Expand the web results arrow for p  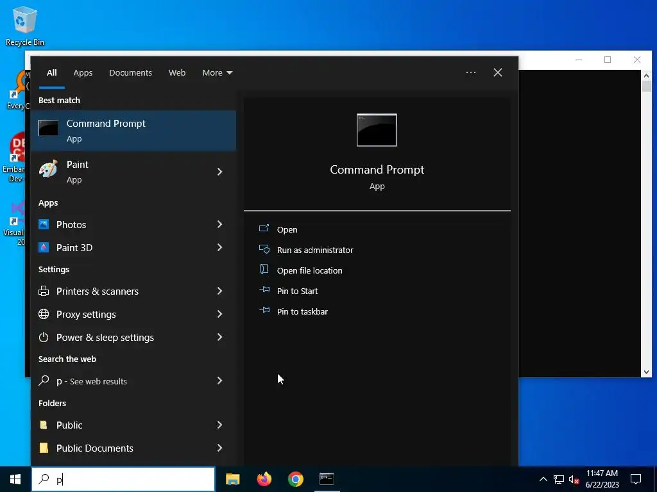tap(219, 381)
